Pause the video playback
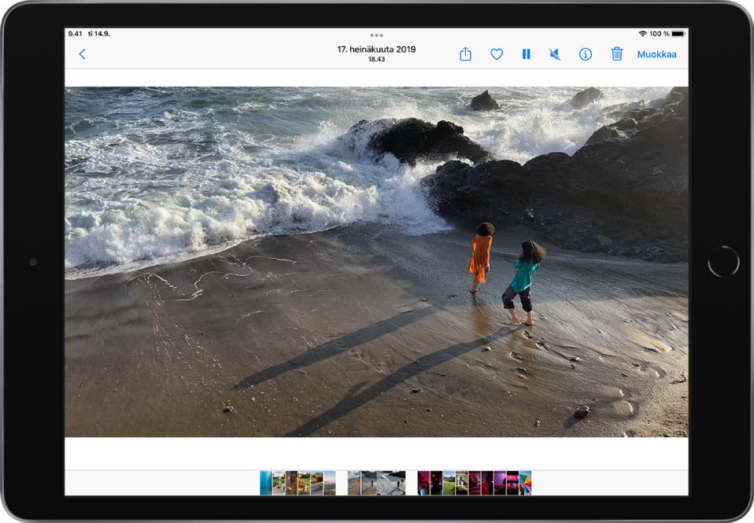754x523 pixels. click(526, 54)
